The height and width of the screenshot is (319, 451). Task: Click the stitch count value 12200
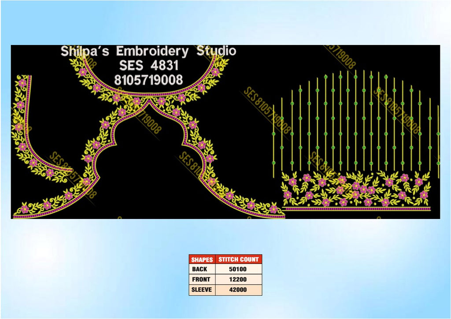click(x=238, y=279)
